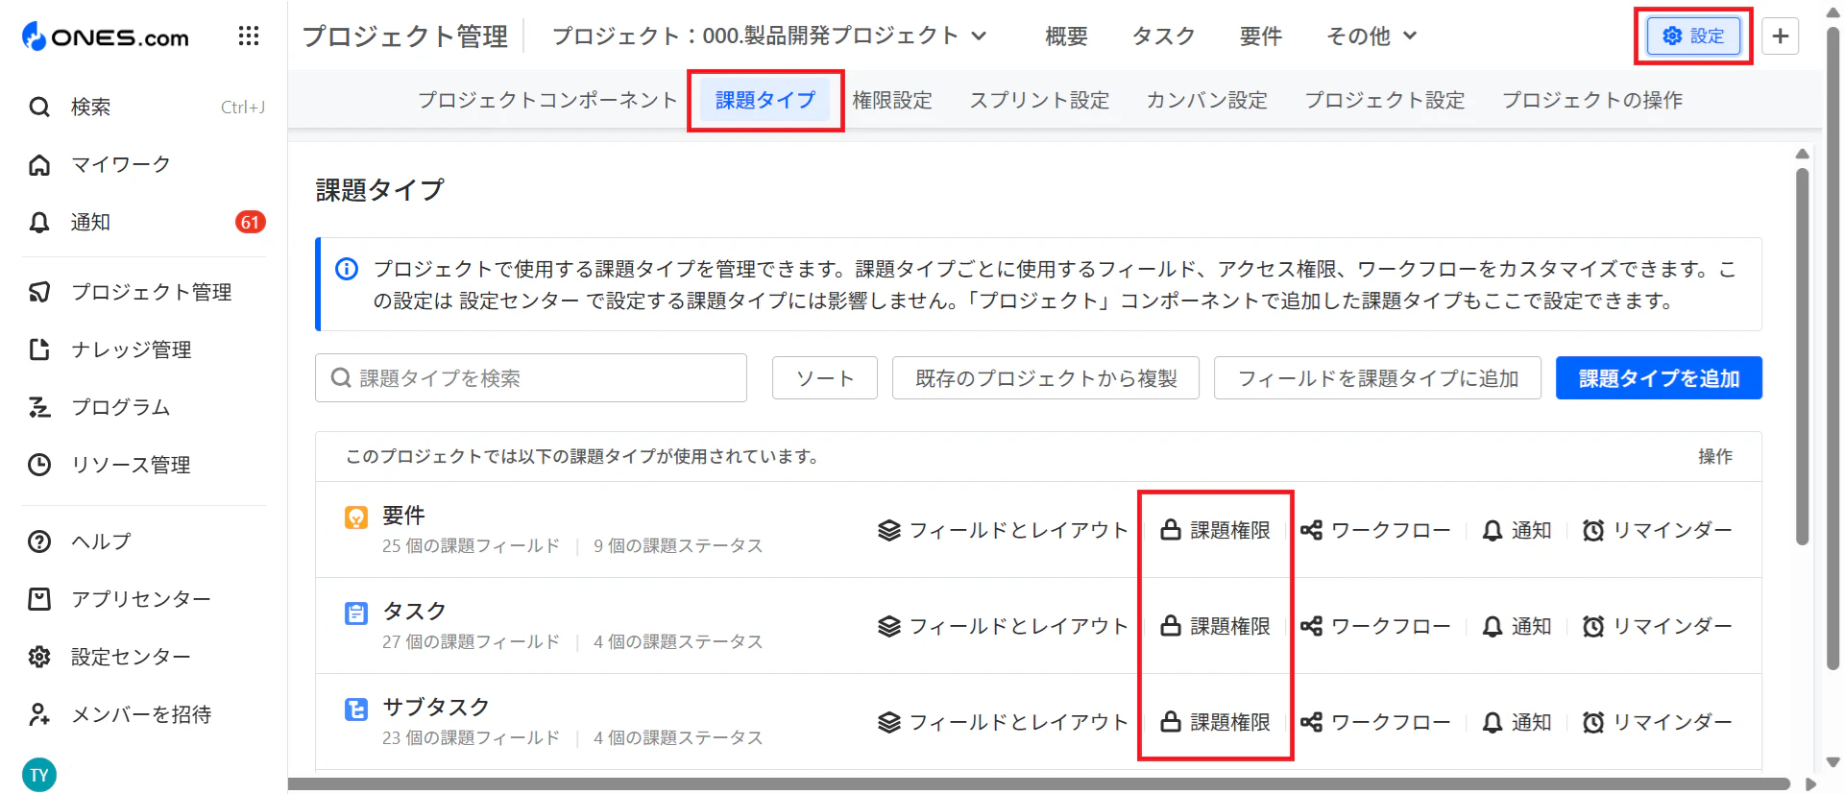Click the メンバーを招待 person icon
This screenshot has width=1844, height=794.
click(39, 714)
